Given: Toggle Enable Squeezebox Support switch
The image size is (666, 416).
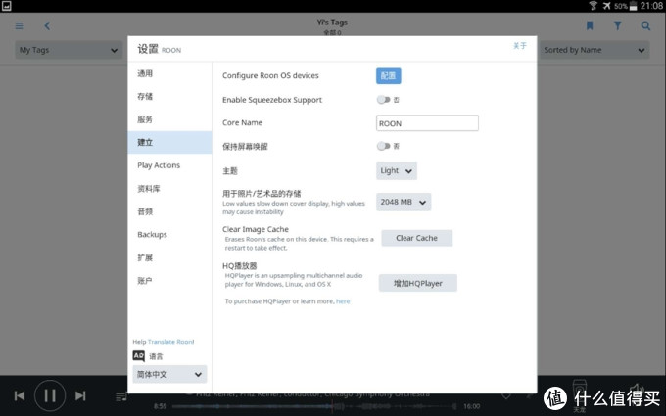Looking at the screenshot, I should [383, 100].
